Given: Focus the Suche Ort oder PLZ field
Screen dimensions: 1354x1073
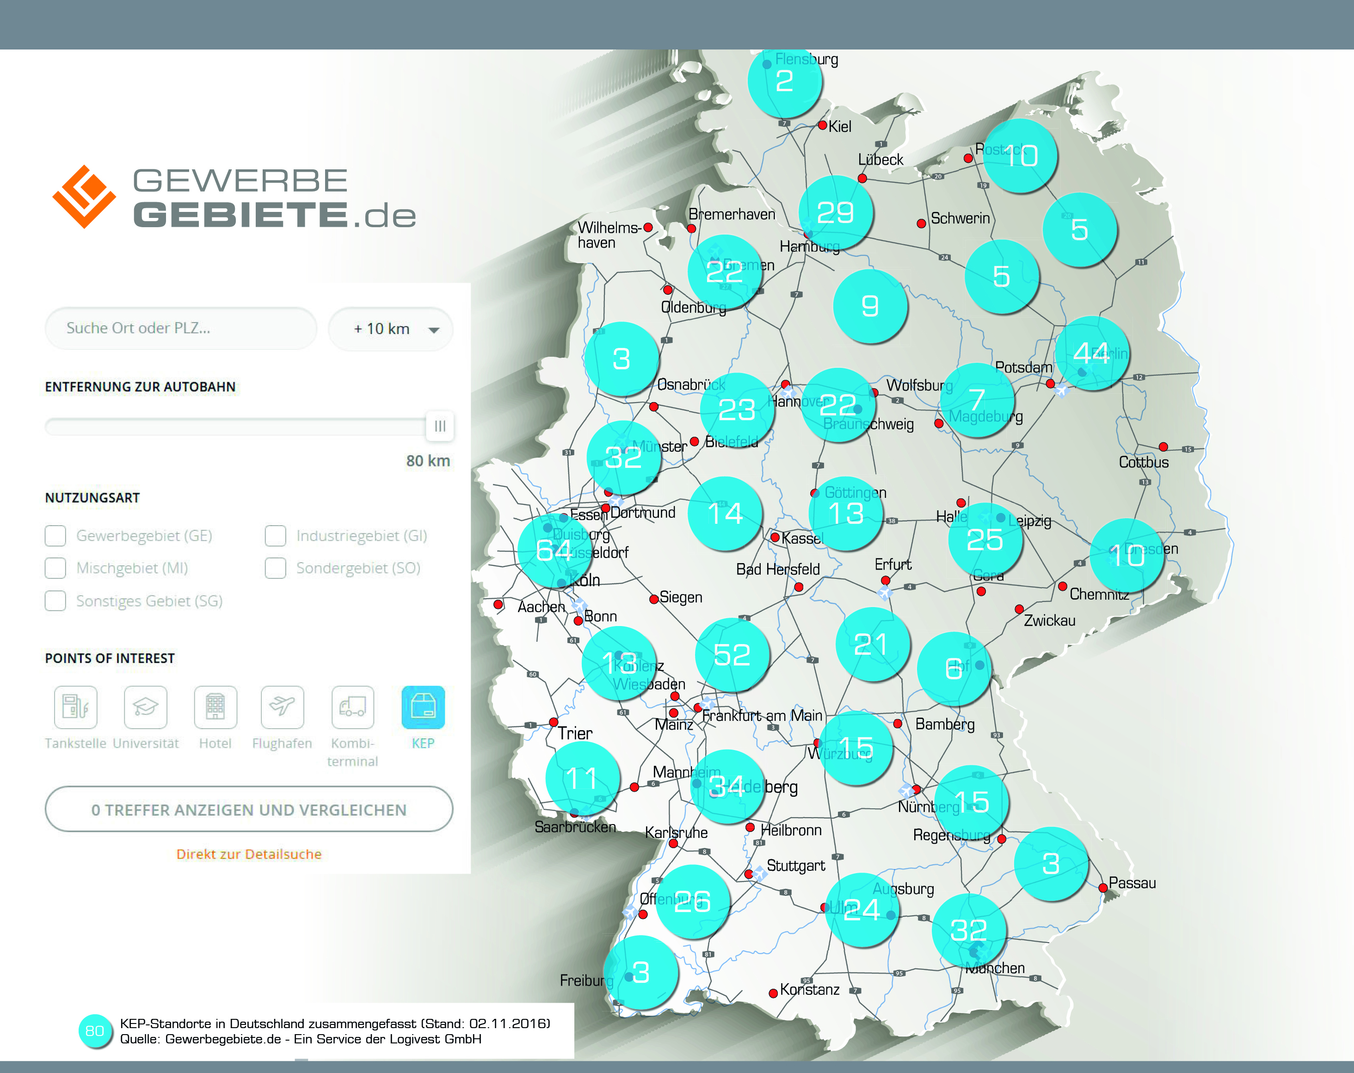Looking at the screenshot, I should coord(181,328).
